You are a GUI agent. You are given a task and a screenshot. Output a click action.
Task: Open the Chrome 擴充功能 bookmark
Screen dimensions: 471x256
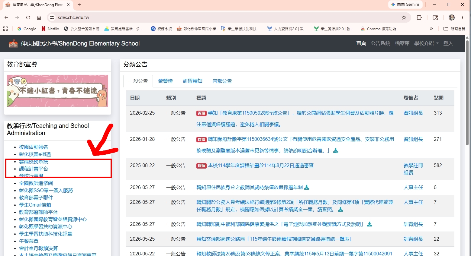coord(378,29)
